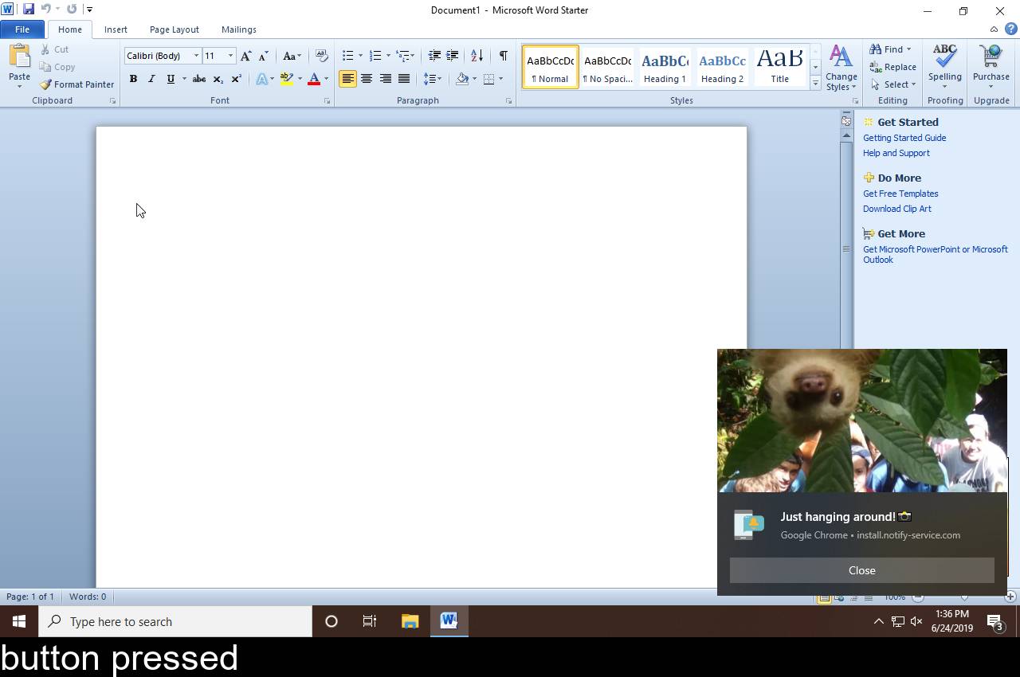Apply Strikethrough formatting
Screen dimensions: 1020x677
[199, 79]
